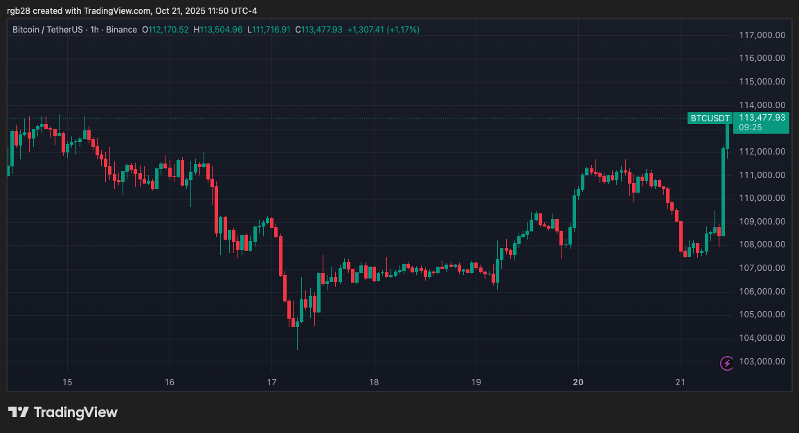The width and height of the screenshot is (799, 433).
Task: Select date 15 on the time axis
Action: tap(67, 382)
